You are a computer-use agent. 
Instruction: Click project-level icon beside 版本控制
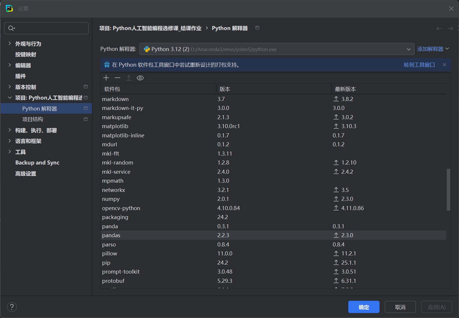click(x=86, y=87)
